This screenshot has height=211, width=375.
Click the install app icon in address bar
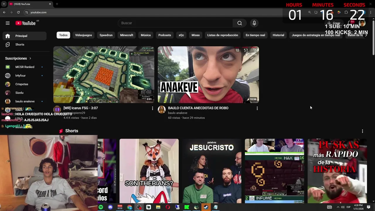tap(316, 12)
